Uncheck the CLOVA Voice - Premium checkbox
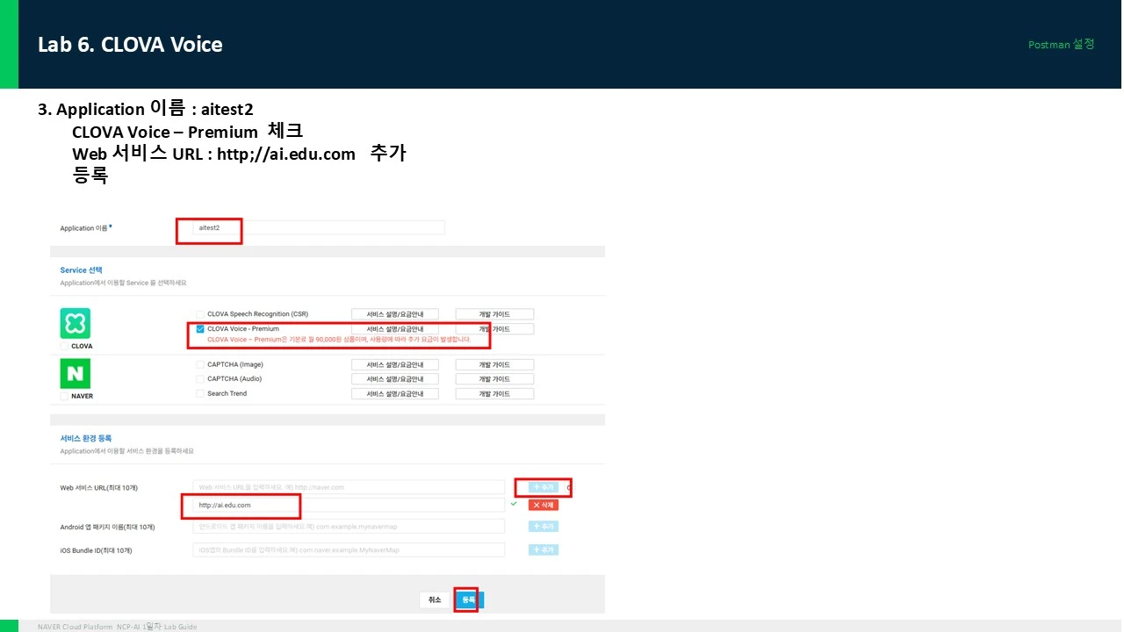 point(200,329)
